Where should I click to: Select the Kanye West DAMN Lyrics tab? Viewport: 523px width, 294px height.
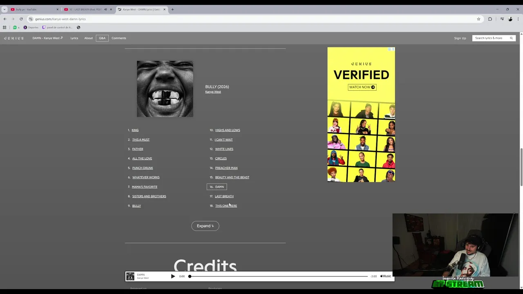tap(141, 9)
